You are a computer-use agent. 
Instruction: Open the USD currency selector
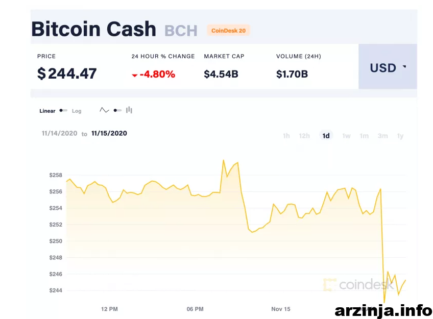pos(383,67)
